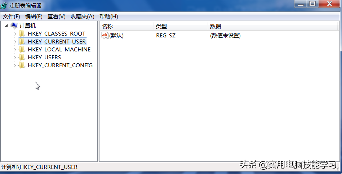Select HKEY_CURRENT_CONFIG in the tree
This screenshot has height=174, width=342.
60,65
